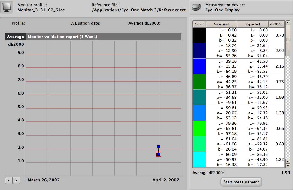Go to previous week with left arrow
293x190 pixels.
[x=9, y=180]
